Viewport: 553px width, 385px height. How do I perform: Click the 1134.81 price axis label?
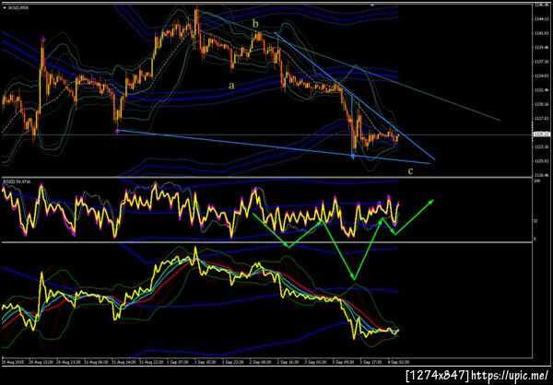click(x=541, y=76)
